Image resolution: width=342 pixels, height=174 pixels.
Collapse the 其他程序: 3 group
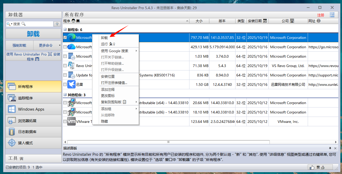65,95
